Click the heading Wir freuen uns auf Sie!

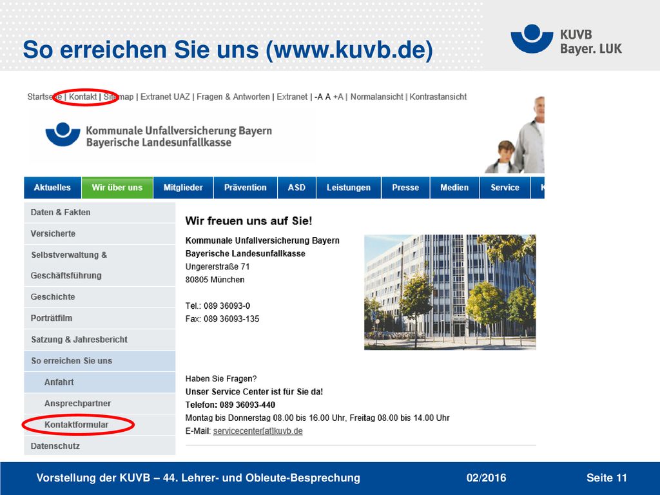[249, 221]
